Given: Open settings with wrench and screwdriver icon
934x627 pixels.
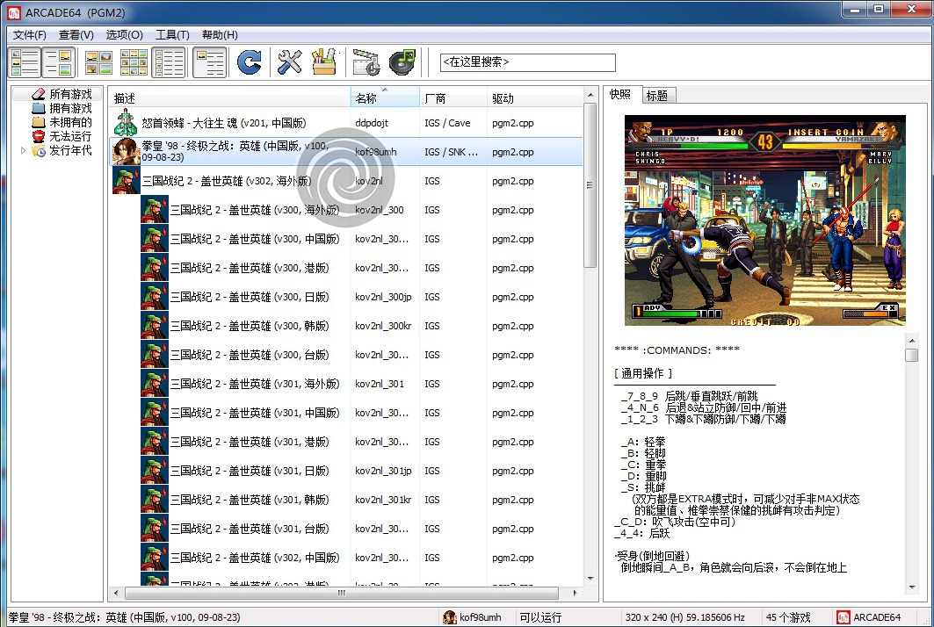Looking at the screenshot, I should coord(289,62).
